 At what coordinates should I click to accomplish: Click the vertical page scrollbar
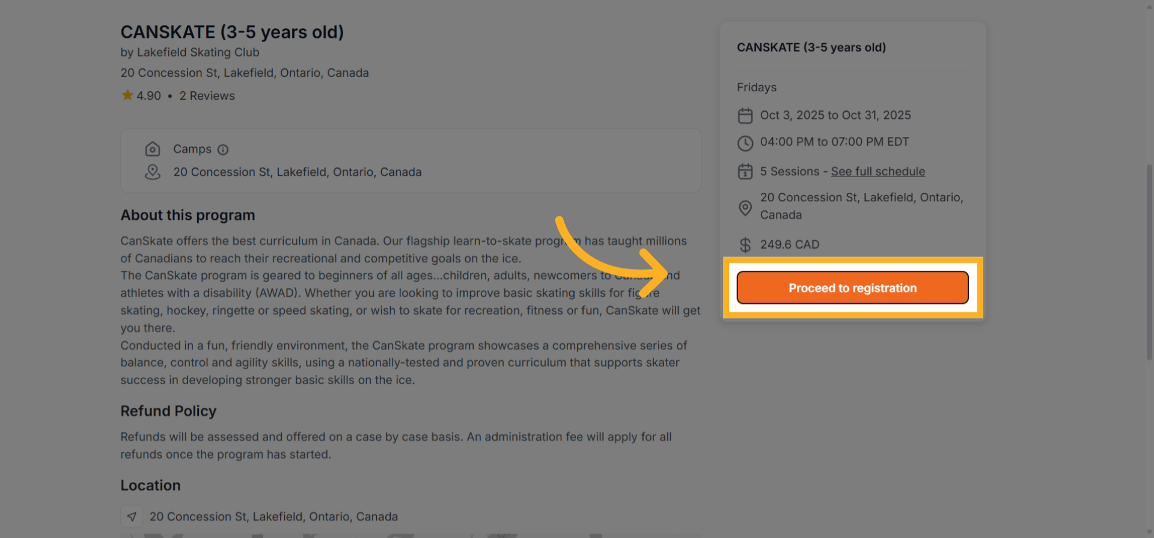1149,262
